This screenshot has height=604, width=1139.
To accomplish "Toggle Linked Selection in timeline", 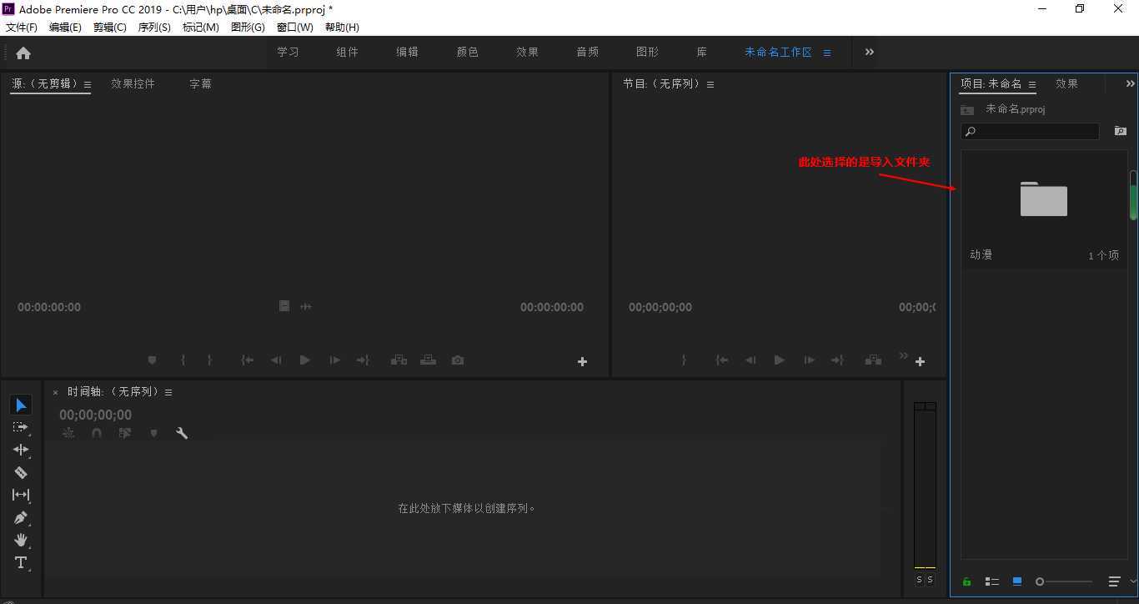I will (125, 433).
